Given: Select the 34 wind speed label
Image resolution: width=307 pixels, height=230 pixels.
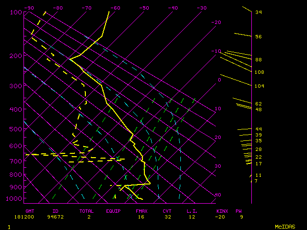Looking at the screenshot, I should click(x=258, y=12).
